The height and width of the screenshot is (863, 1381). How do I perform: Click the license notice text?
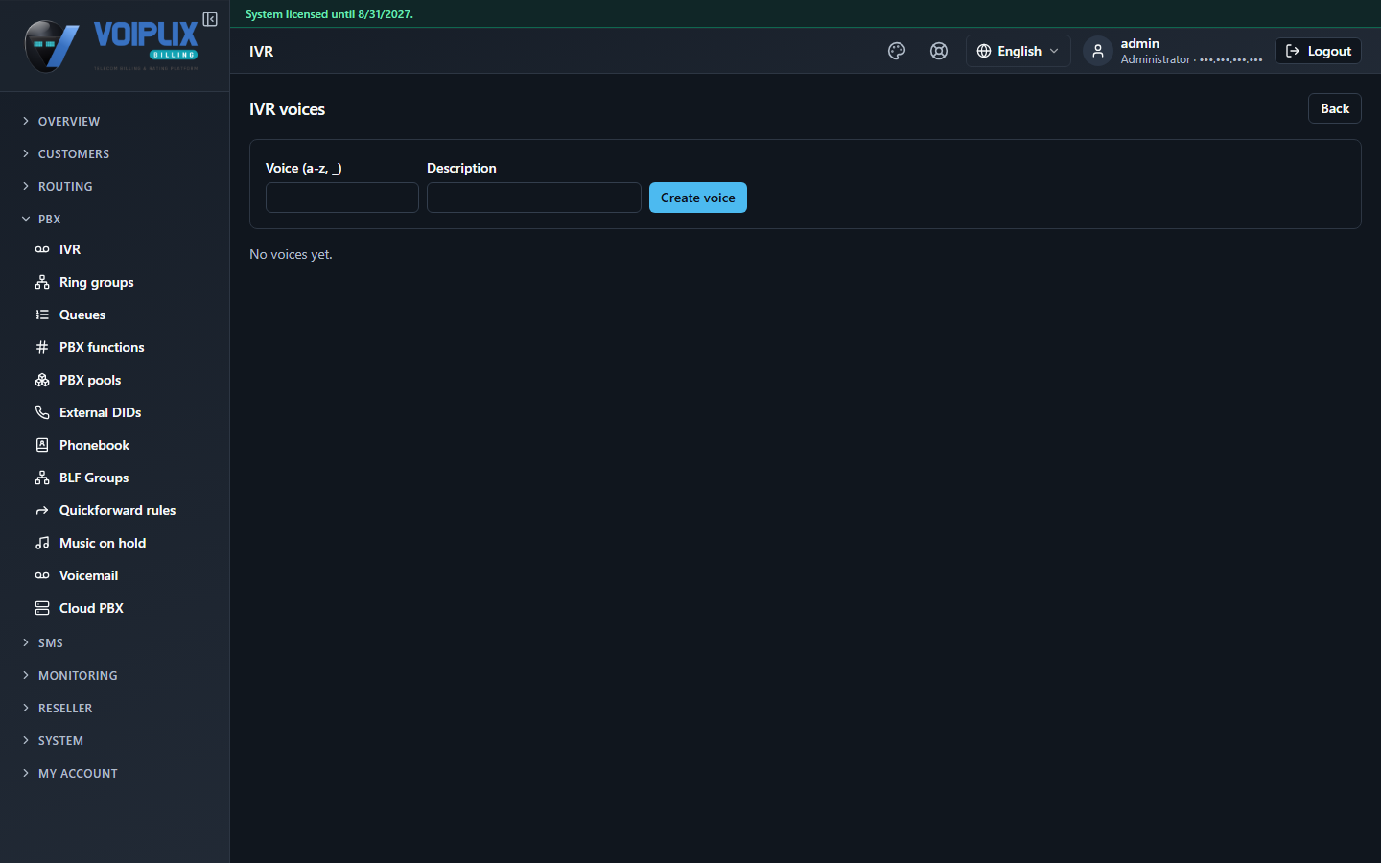329,14
